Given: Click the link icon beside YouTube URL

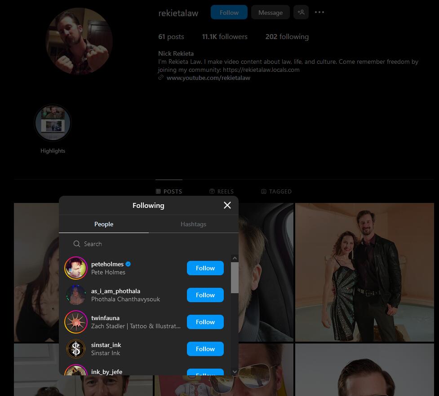Looking at the screenshot, I should pyautogui.click(x=161, y=78).
